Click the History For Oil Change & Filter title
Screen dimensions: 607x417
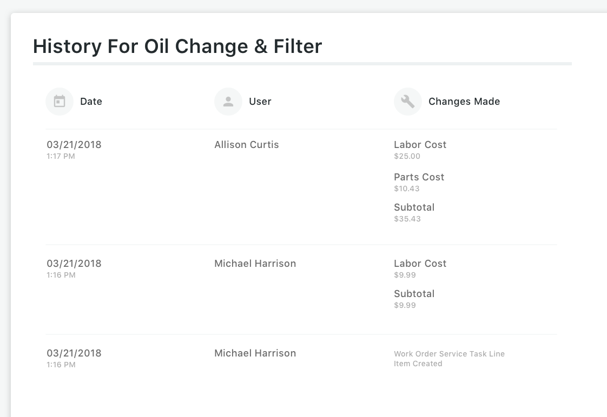(177, 46)
